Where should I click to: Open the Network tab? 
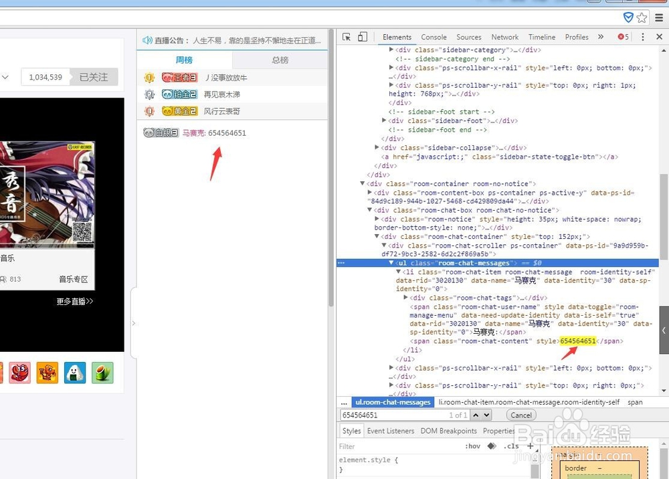pyautogui.click(x=504, y=37)
